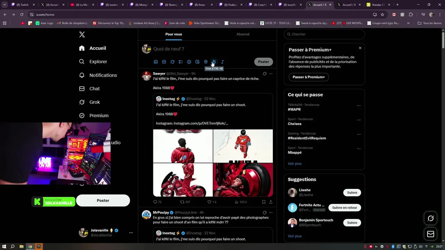
Task: Dismiss the Premium+ promo card
Action: 360,48
